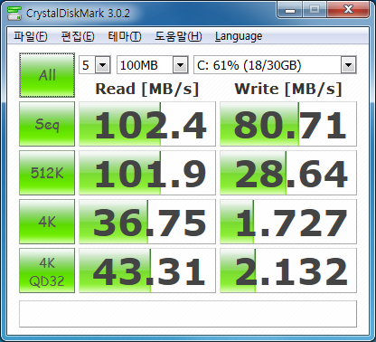376x342 pixels.
Task: Open the 파일(F) menu
Action: [31, 36]
